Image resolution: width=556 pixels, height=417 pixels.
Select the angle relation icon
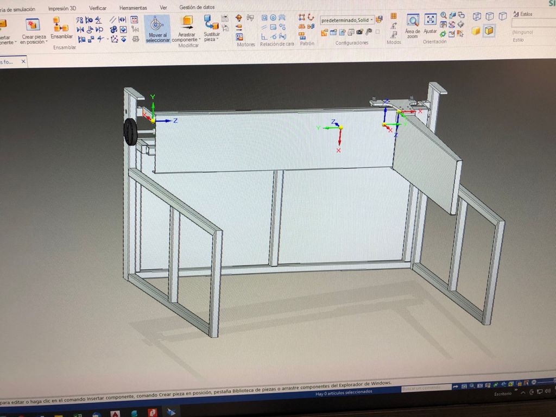pos(264,36)
